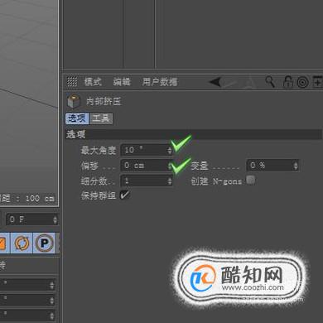Screen dimensions: 323x323
Task: Click the 最大角度 value stepper arrows
Action: click(170, 151)
